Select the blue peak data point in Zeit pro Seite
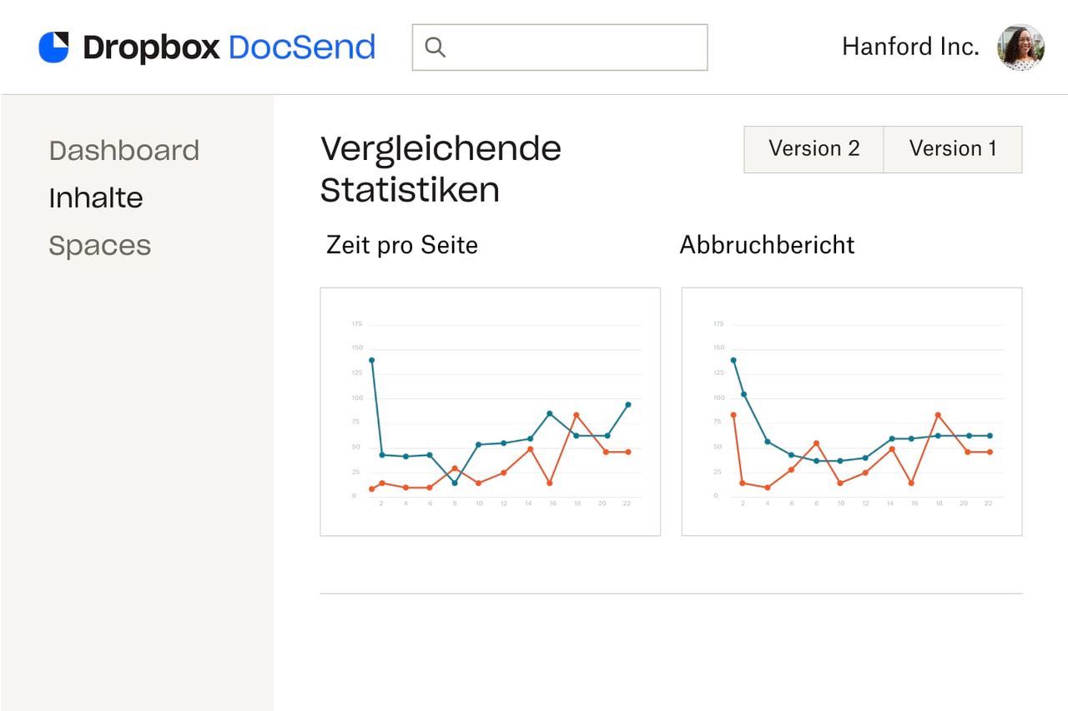 click(372, 359)
